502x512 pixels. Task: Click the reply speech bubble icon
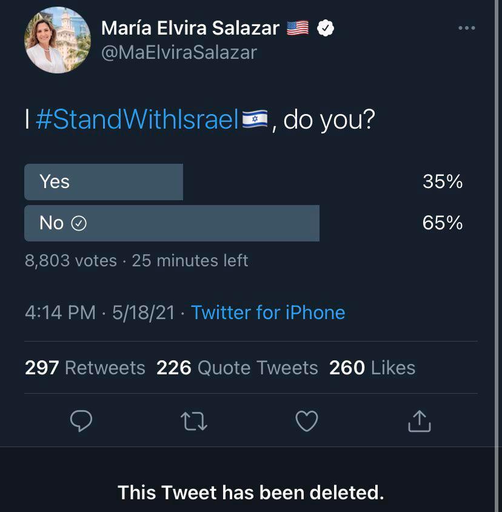pos(81,421)
